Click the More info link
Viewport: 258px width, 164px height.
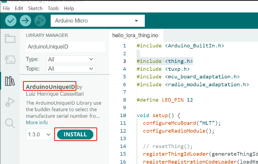(x=37, y=123)
